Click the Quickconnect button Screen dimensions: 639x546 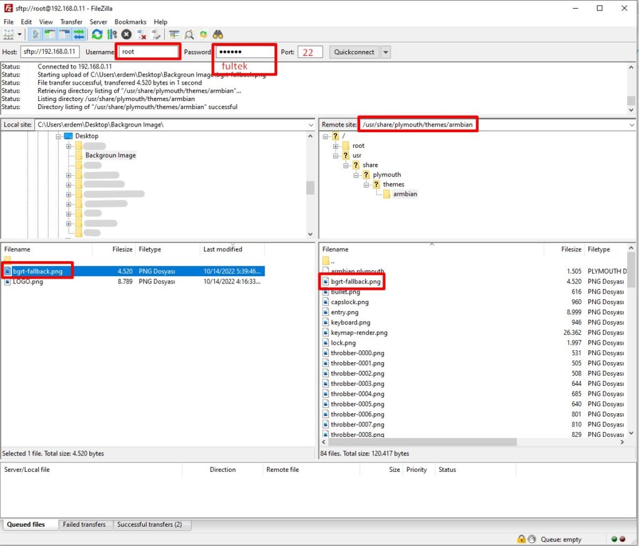pos(354,52)
